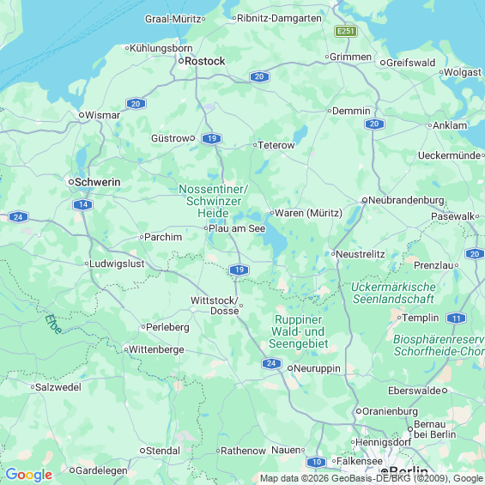The width and height of the screenshot is (485, 485).
Task: Click the A10 highway shield near Falkensee
Action: coord(316,462)
